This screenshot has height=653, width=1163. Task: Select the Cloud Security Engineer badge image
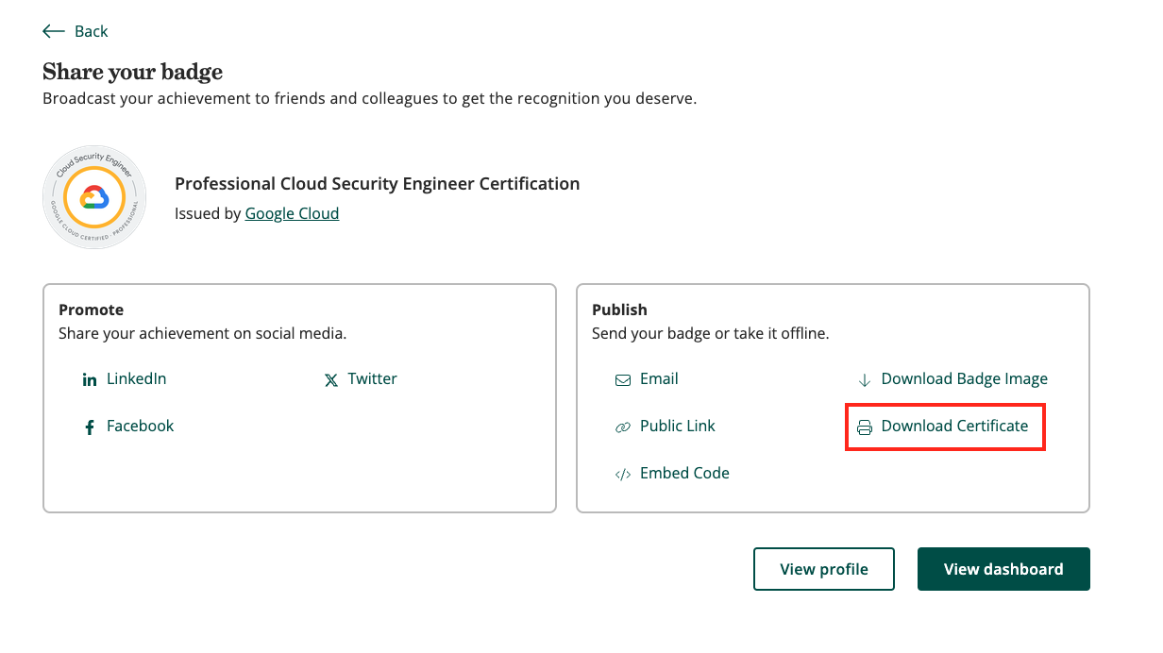pyautogui.click(x=94, y=197)
